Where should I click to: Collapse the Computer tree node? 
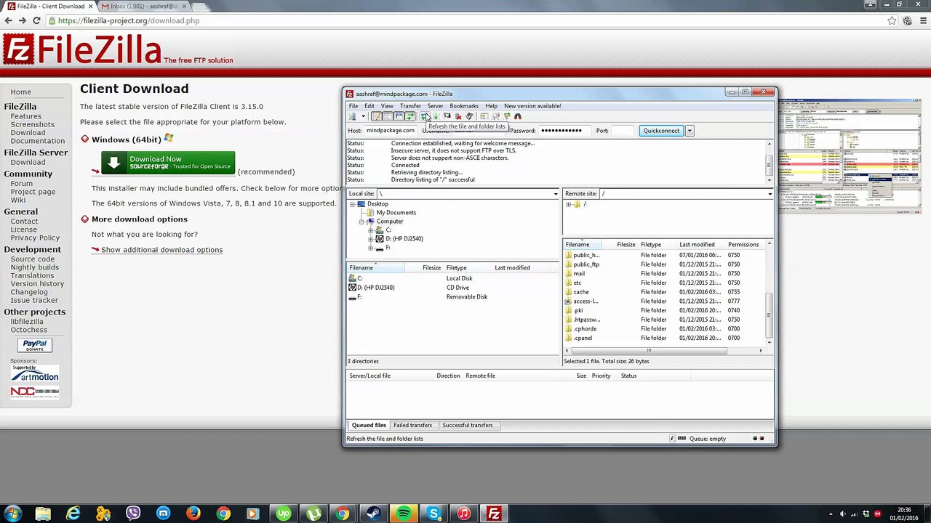pyautogui.click(x=361, y=222)
